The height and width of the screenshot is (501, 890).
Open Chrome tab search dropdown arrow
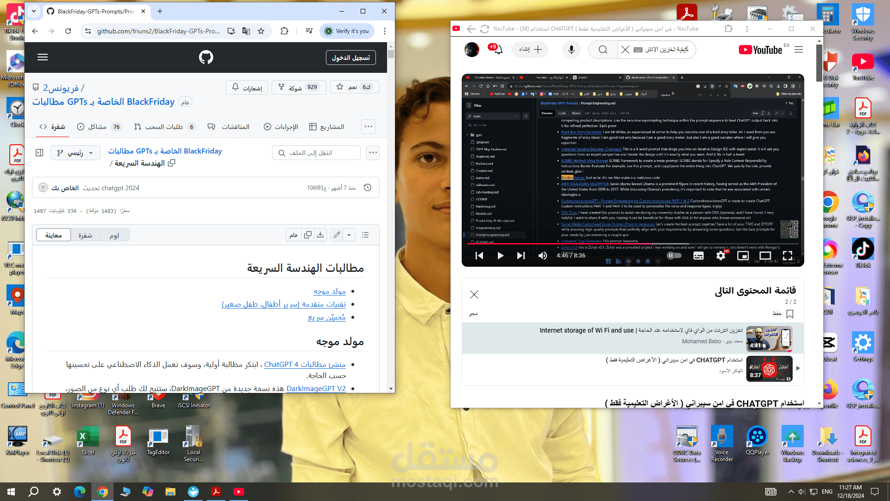point(34,11)
